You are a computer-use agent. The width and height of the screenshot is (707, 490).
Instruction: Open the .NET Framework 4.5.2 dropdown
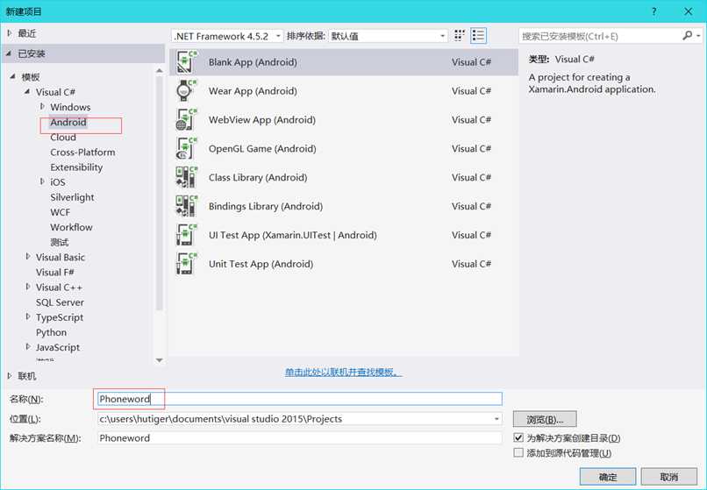click(x=227, y=36)
